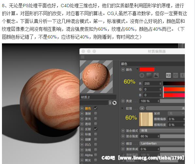Toggle the 反射 channel checkbox
This screenshot has height=164, width=195.
[x=95, y=129]
